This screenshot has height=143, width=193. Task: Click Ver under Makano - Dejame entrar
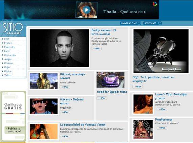tap(65, 112)
